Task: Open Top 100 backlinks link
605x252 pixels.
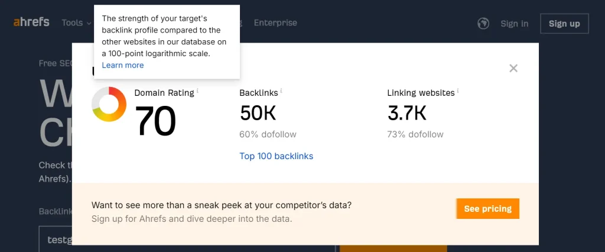Action: click(277, 156)
